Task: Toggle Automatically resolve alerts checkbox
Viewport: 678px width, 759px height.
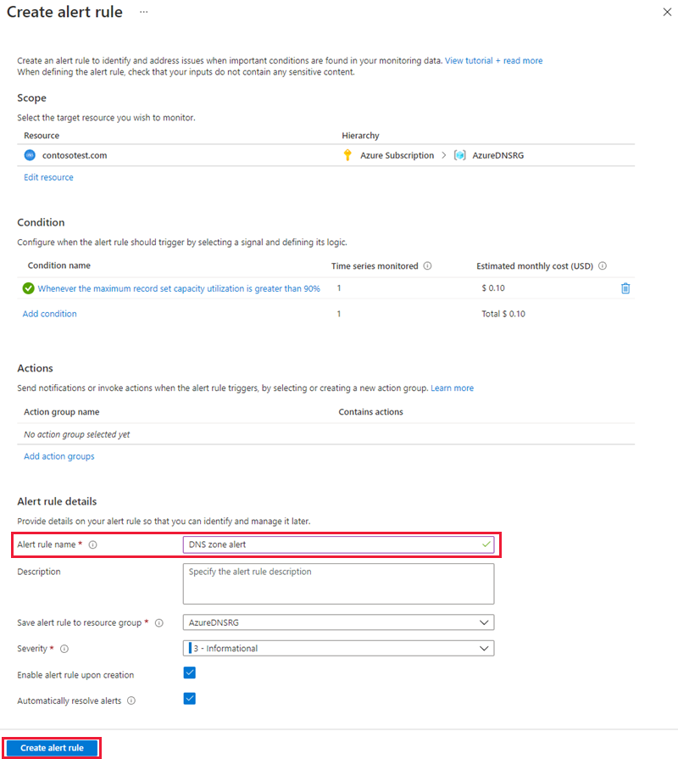Action: (x=190, y=699)
